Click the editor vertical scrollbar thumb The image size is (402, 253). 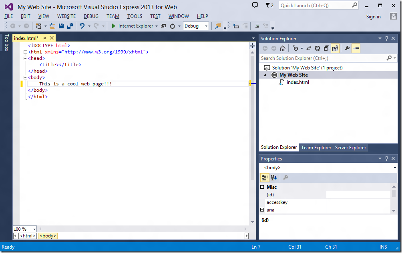pos(252,118)
